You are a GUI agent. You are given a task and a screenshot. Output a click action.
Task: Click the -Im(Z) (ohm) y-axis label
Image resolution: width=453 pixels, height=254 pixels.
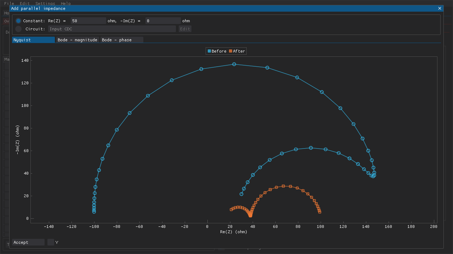(18, 139)
